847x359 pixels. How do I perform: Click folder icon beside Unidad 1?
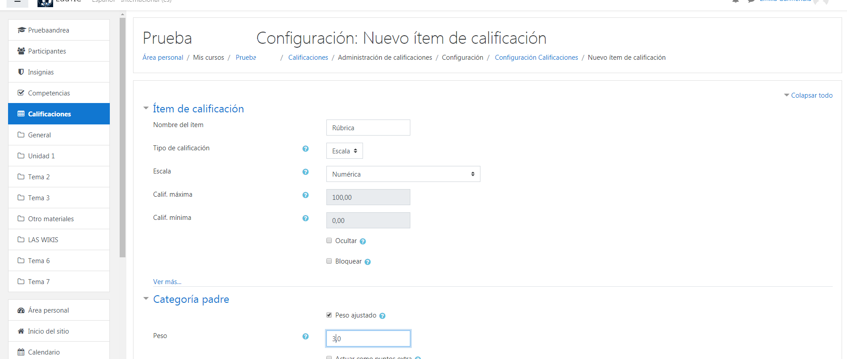[21, 156]
